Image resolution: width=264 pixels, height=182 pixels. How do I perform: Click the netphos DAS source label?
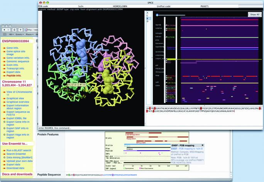[159, 28]
